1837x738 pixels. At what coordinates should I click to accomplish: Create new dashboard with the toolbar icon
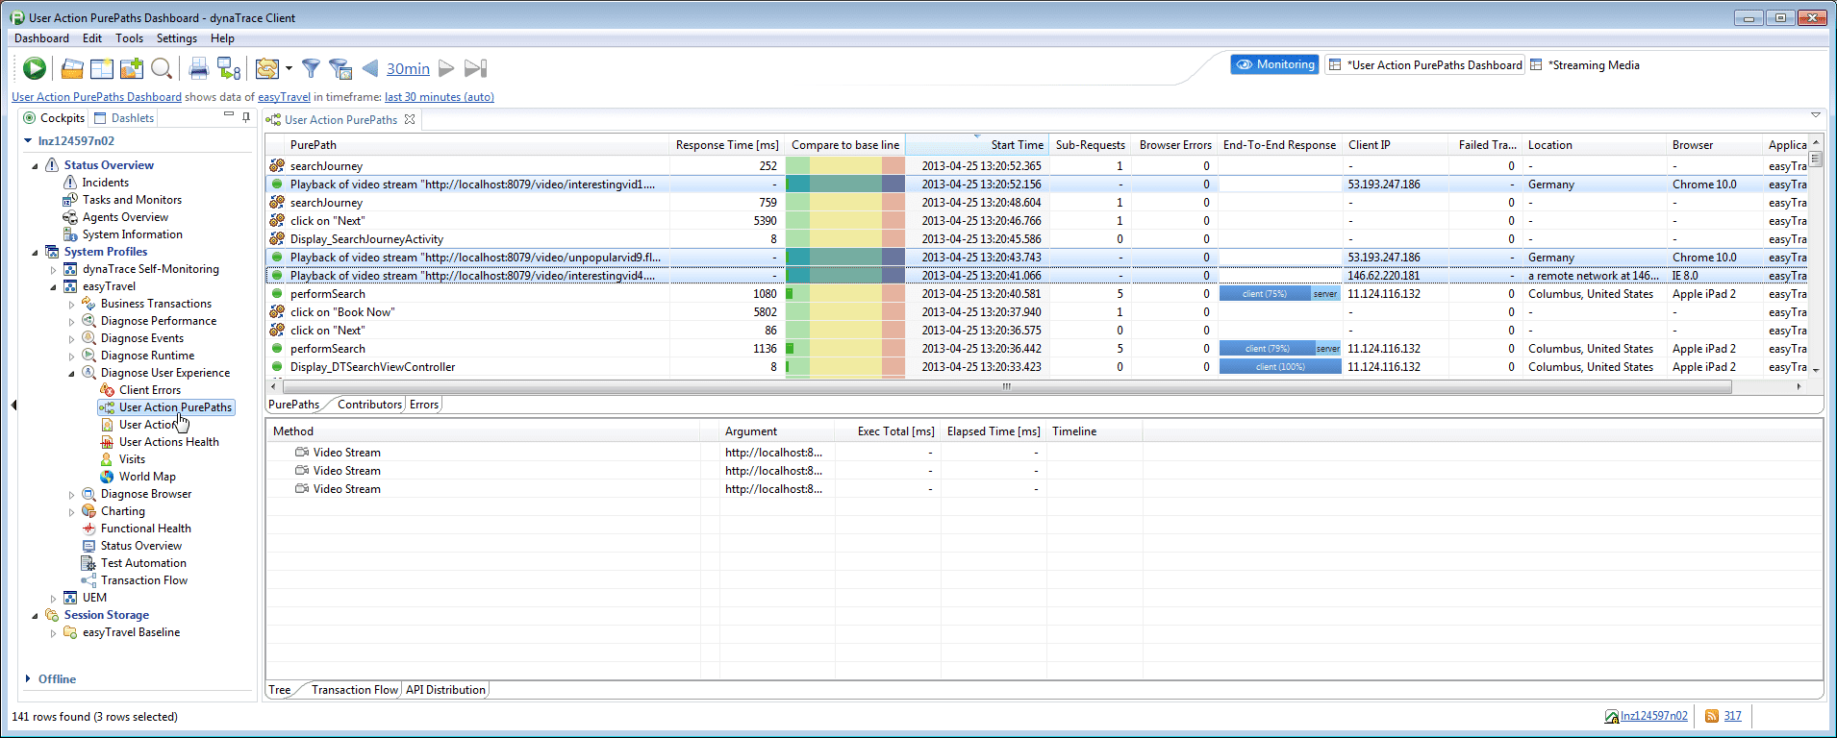102,68
